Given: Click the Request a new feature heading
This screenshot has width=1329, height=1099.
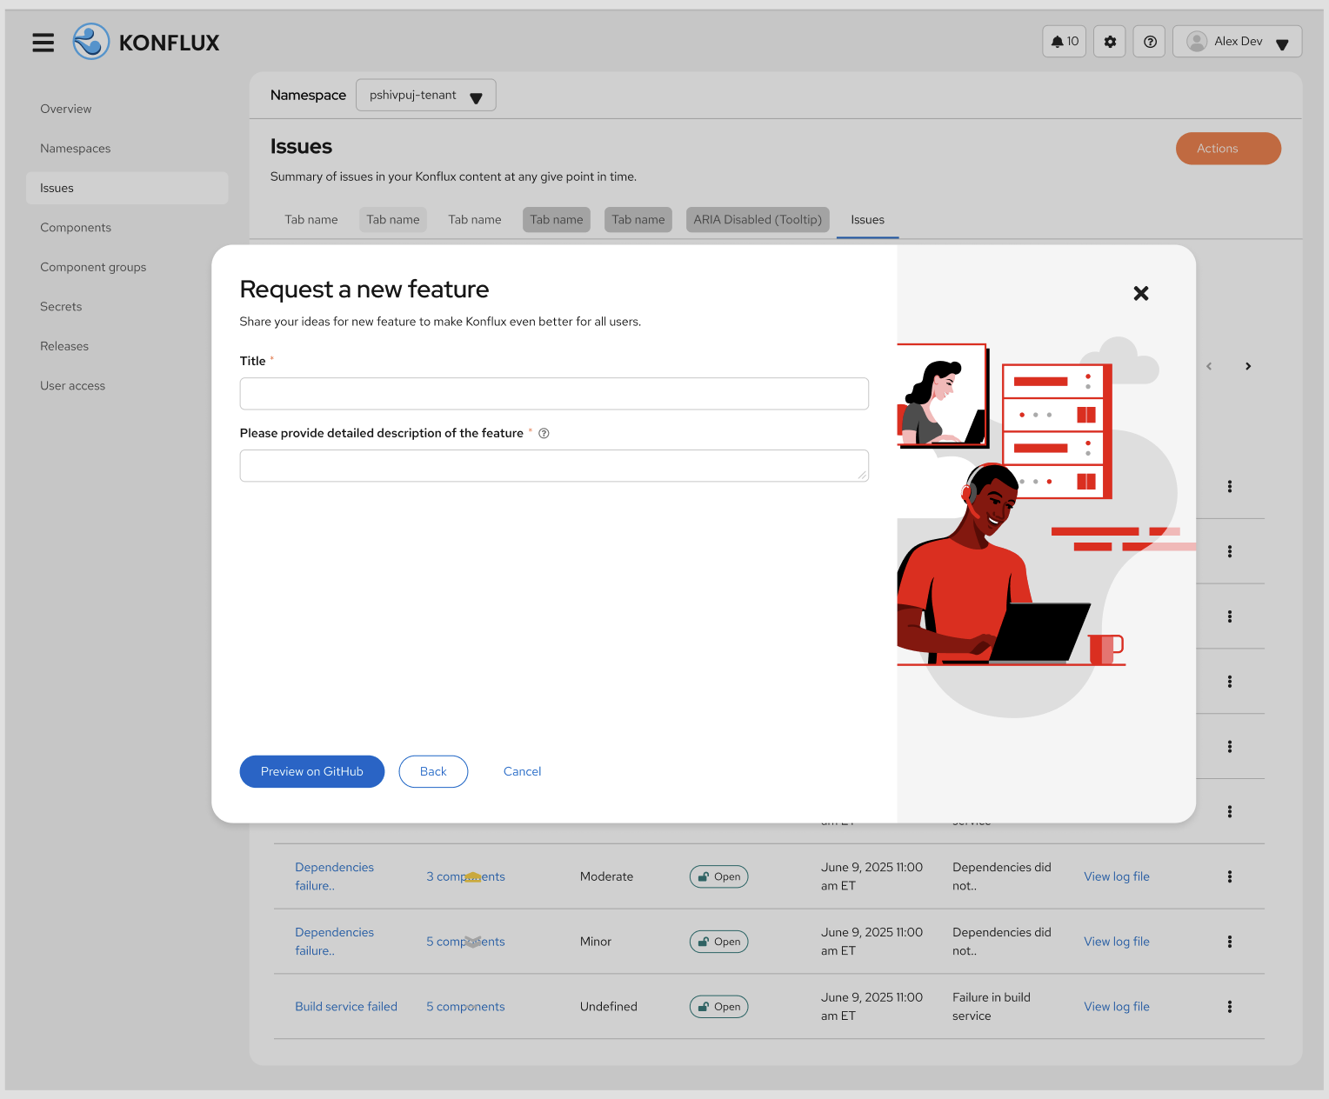Looking at the screenshot, I should tap(364, 290).
